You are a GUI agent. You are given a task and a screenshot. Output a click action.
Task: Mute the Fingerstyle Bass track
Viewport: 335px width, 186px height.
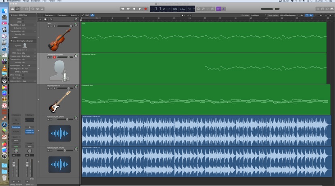click(48, 88)
